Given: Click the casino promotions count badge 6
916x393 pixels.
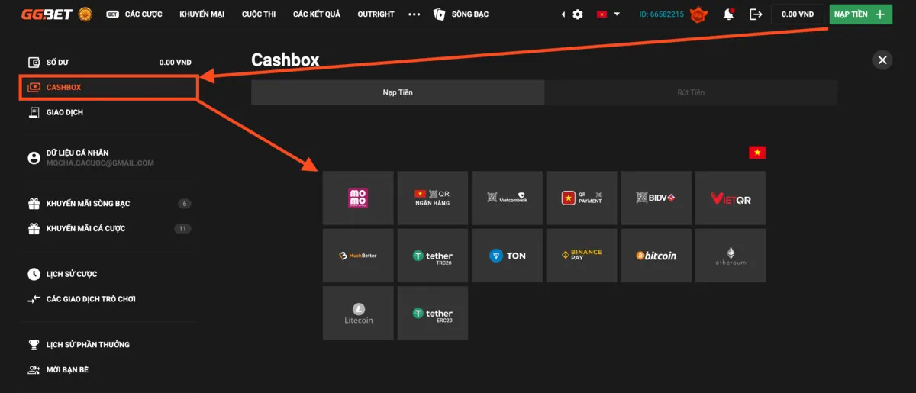Looking at the screenshot, I should pos(184,204).
